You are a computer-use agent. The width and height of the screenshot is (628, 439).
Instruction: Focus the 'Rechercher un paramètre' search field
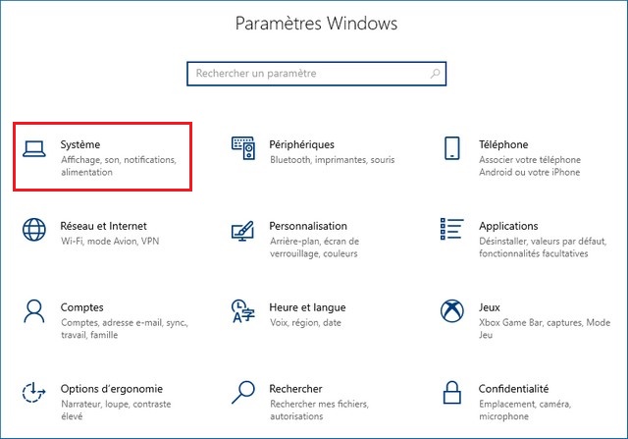pos(304,74)
